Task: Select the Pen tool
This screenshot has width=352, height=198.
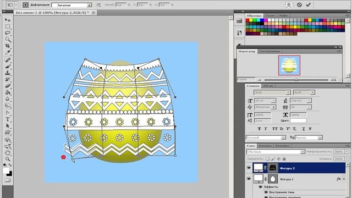Action: point(8,113)
